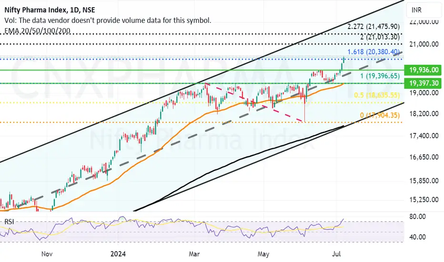Click the 17,400.00 price axis value
Screen dimensions: 444x262
424,136
